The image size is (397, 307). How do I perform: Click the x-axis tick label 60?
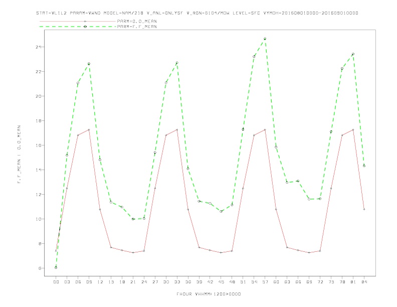click(276, 282)
